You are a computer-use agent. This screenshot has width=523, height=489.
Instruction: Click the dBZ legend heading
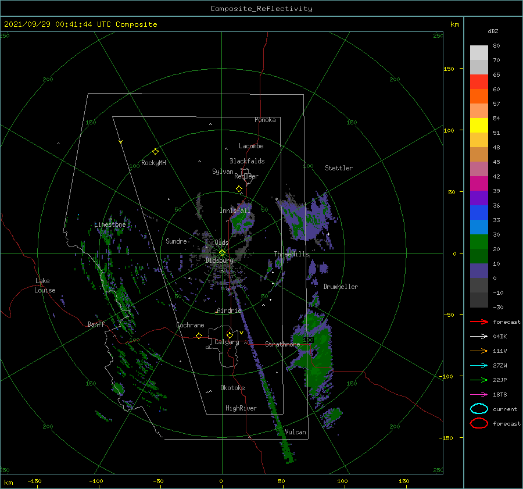coord(493,31)
